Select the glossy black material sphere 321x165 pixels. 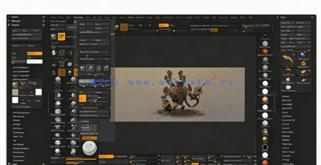click(x=265, y=35)
